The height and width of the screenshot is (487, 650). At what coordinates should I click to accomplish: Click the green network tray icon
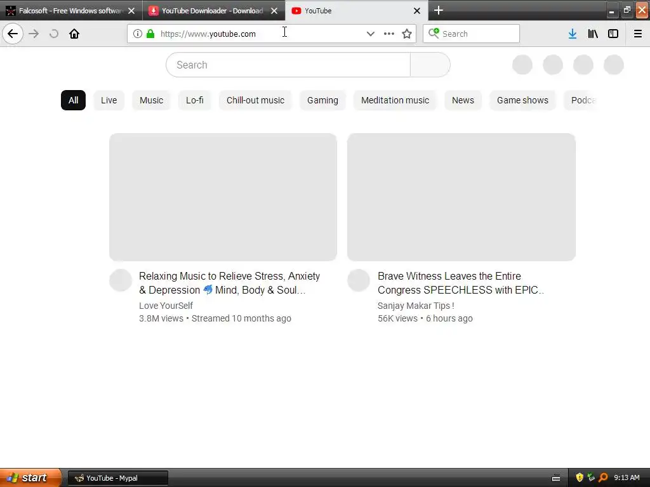(591, 477)
